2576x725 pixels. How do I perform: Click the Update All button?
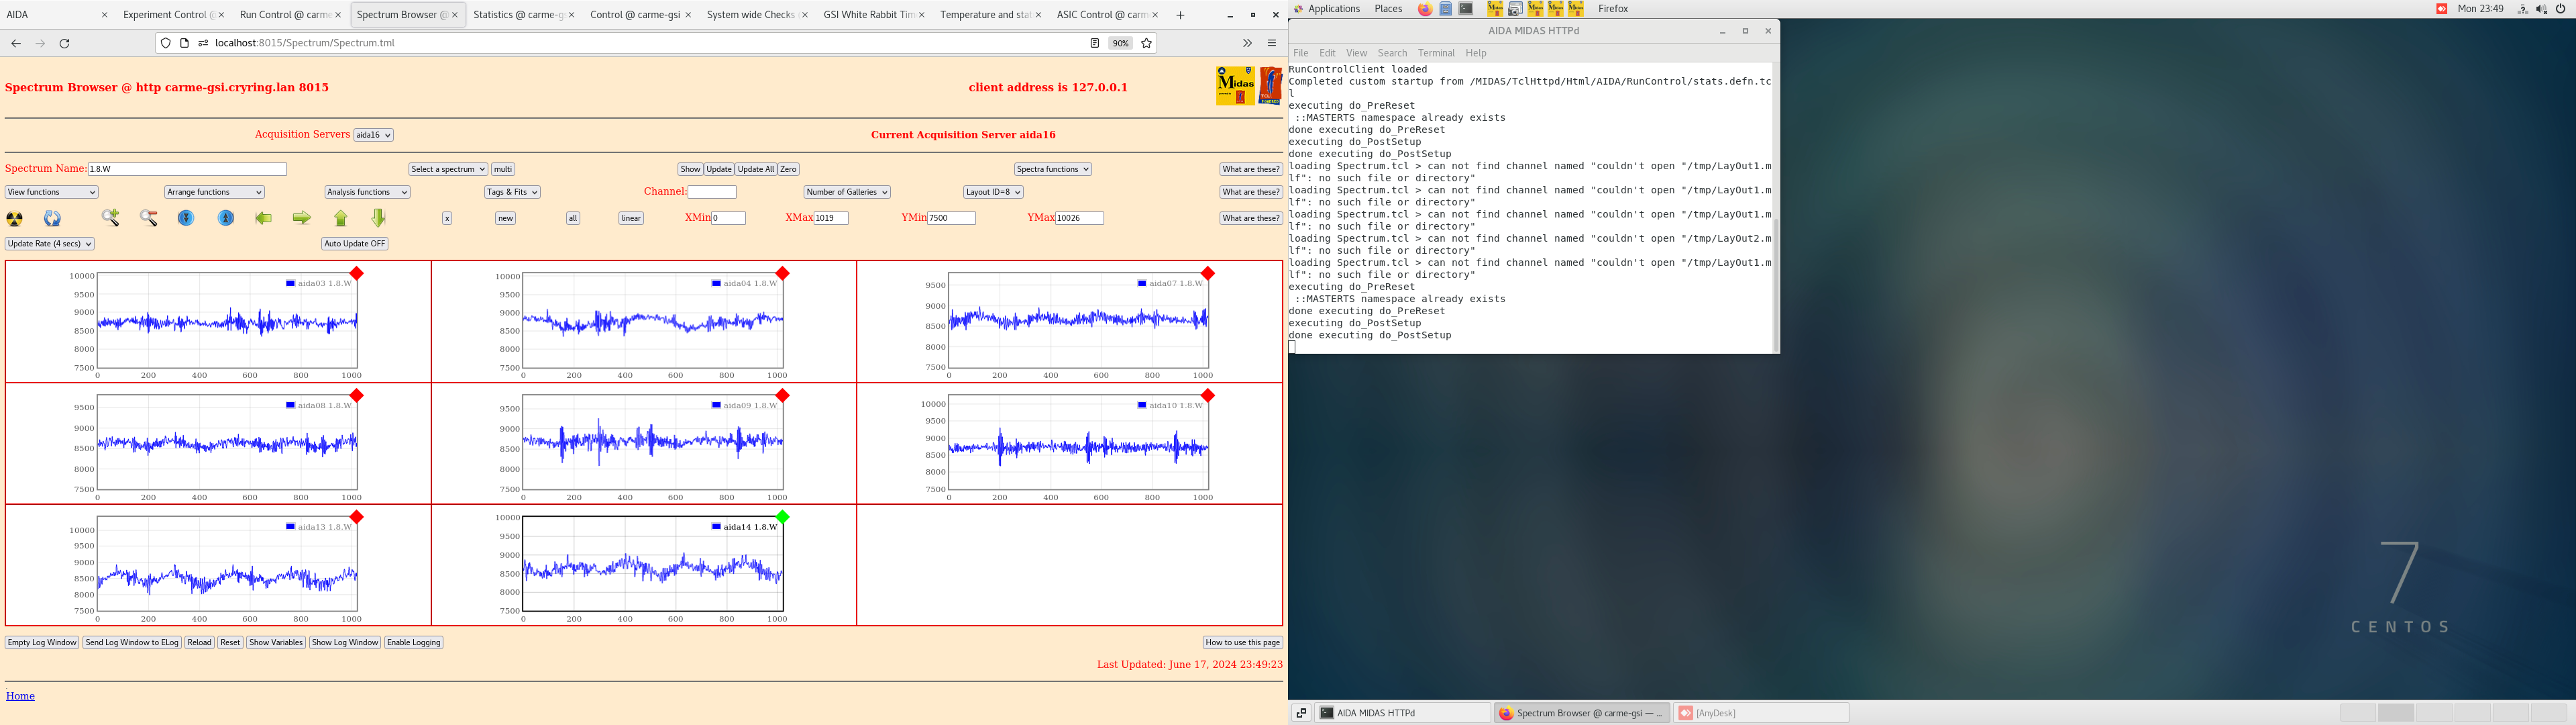[x=756, y=169]
